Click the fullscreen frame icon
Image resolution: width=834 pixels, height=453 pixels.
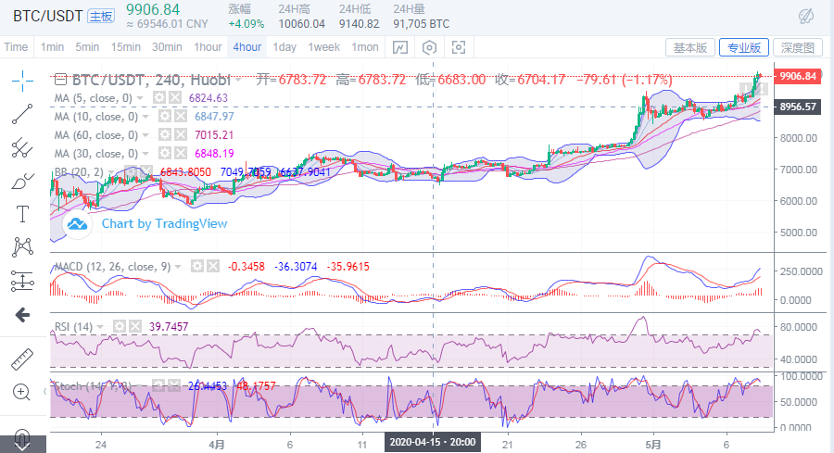click(x=459, y=47)
